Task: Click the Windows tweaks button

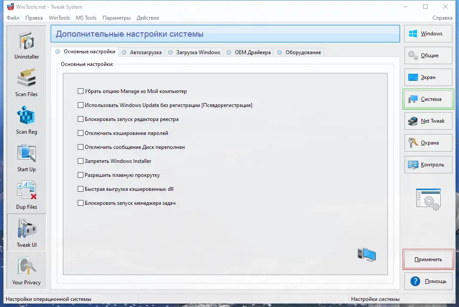Action: [x=428, y=34]
